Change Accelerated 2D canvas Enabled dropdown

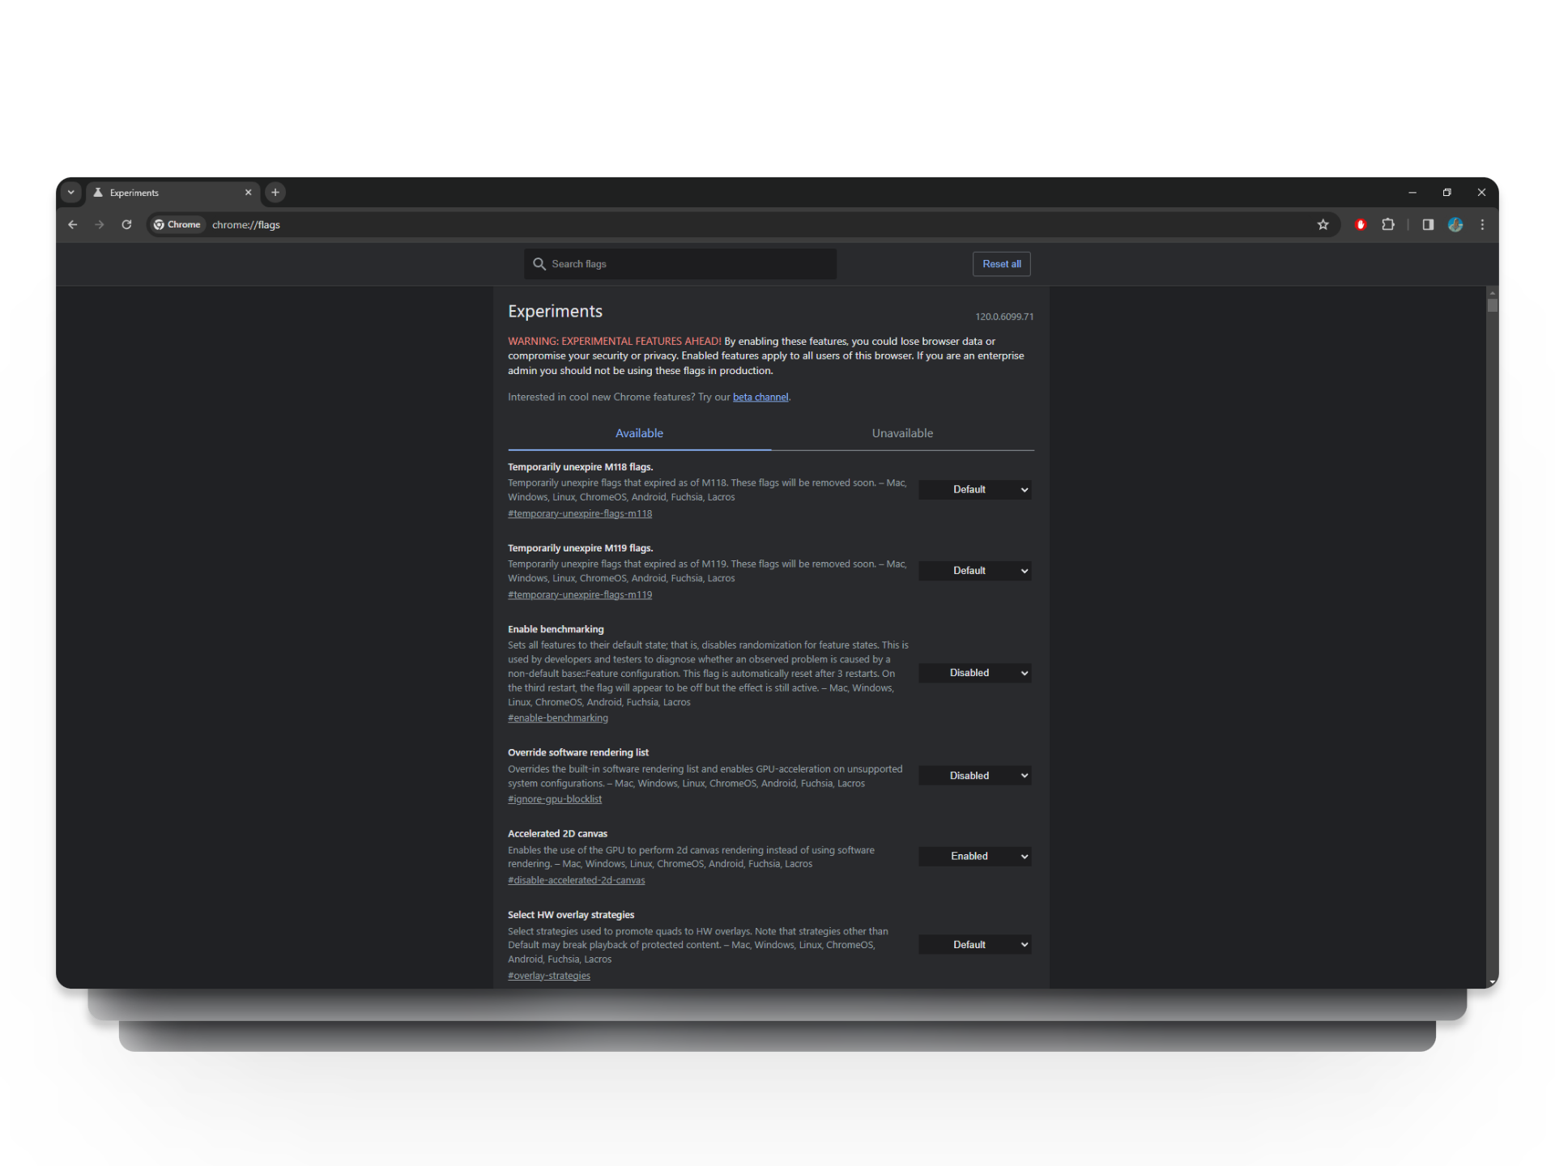(x=974, y=857)
